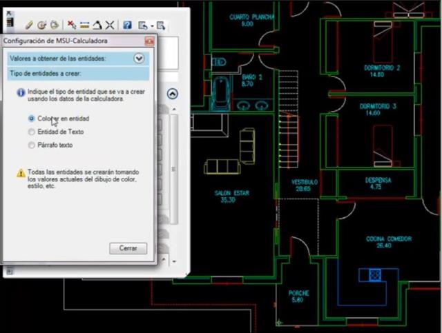Select the 'DORMITORIO 2' label
This screenshot has height=333, width=442.
pos(382,68)
